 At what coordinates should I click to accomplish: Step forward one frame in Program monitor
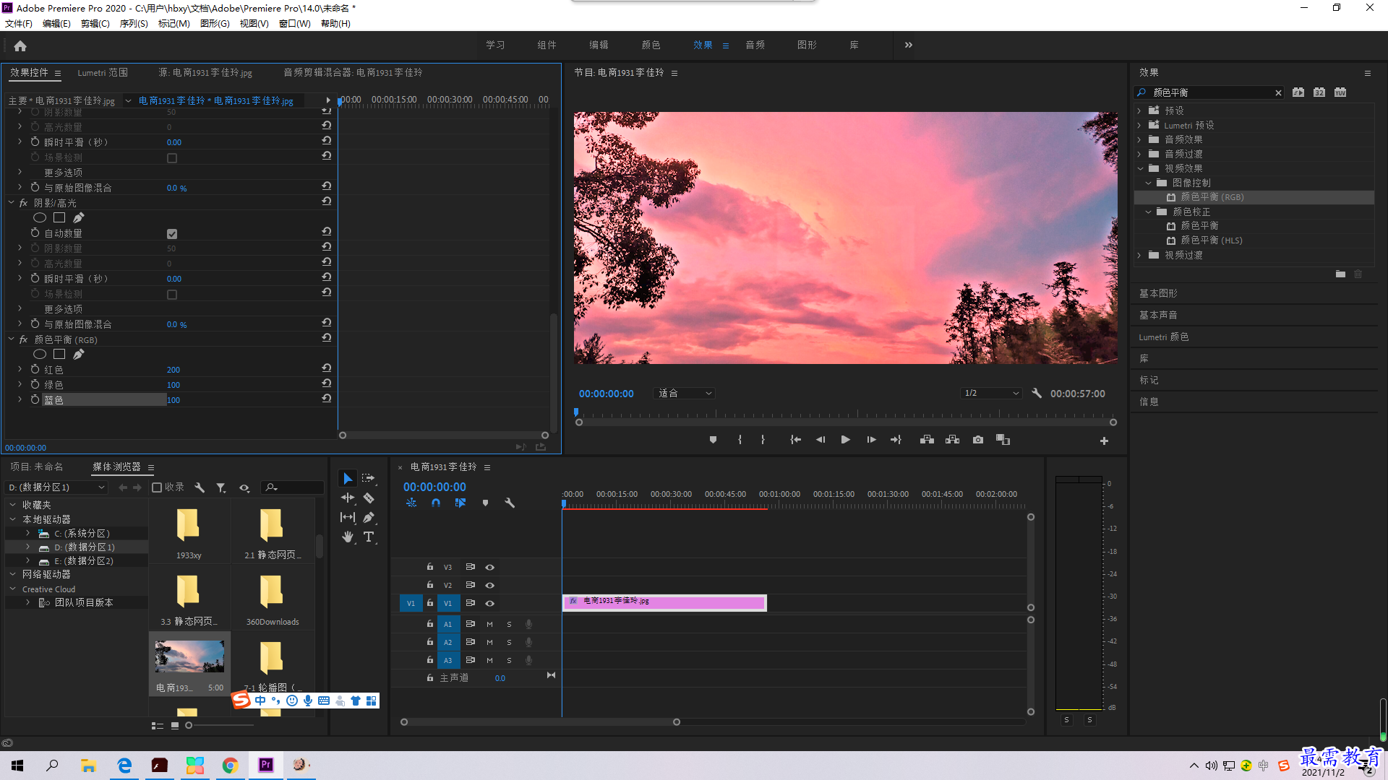pos(871,440)
